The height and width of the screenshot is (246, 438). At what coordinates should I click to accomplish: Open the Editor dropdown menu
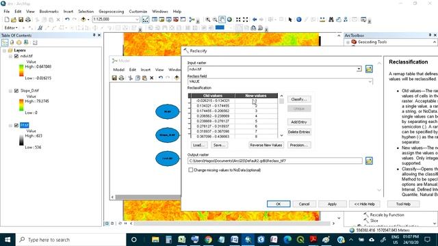pyautogui.click(x=11, y=28)
